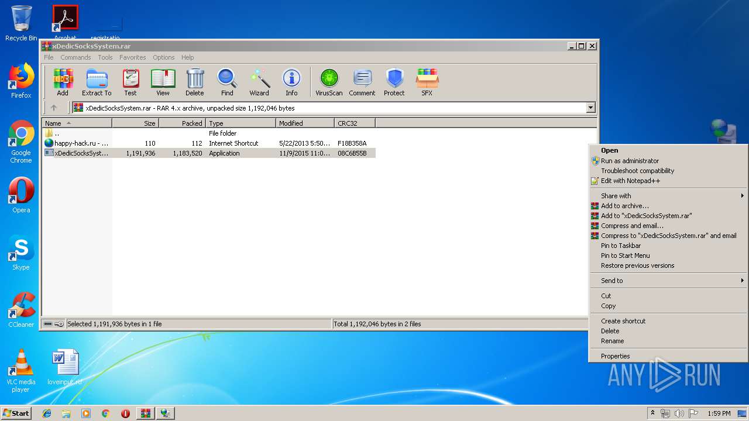The height and width of the screenshot is (421, 749).
Task: Choose Troubleshoot compatibility
Action: [x=668, y=171]
